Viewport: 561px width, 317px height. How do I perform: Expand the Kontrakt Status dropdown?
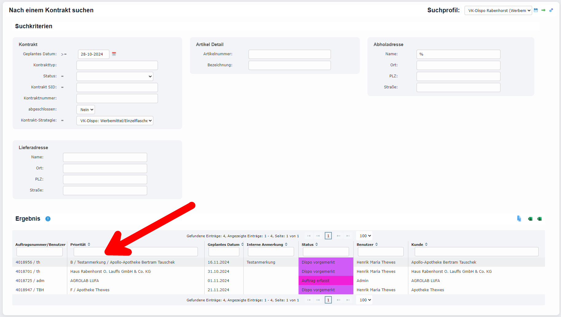(115, 76)
